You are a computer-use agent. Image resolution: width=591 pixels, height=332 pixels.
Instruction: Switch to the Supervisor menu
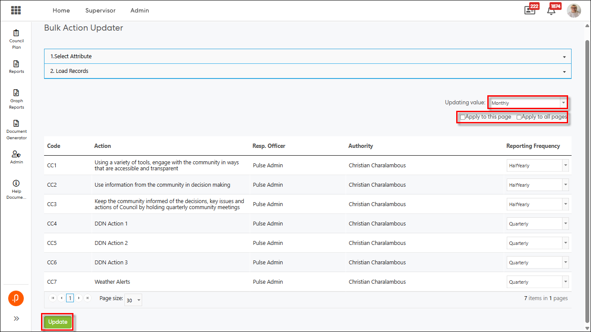[100, 10]
